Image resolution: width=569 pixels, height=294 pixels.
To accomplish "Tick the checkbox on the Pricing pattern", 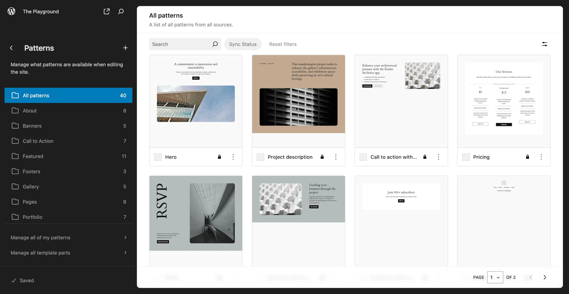I will click(466, 157).
